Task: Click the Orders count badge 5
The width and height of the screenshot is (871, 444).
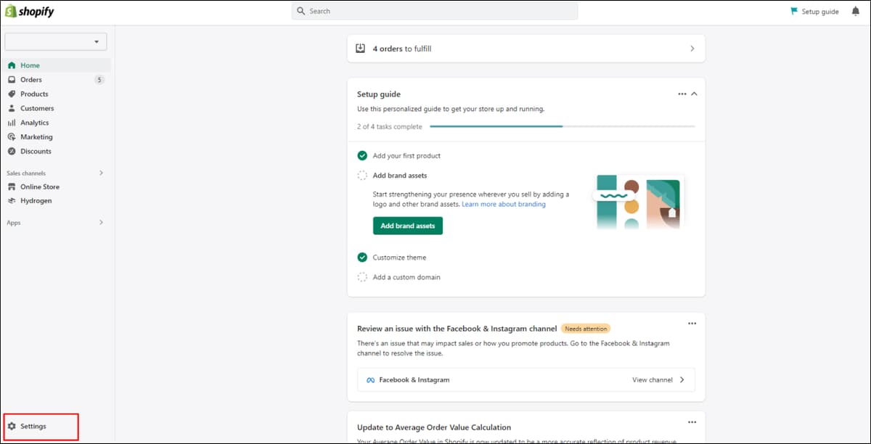Action: pos(99,80)
